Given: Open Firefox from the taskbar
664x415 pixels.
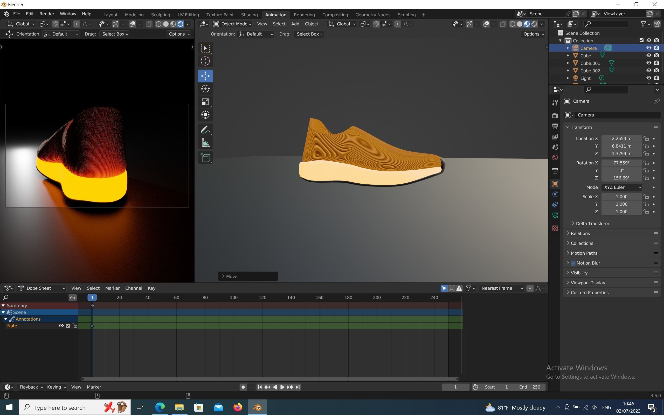Looking at the screenshot, I should (x=238, y=407).
